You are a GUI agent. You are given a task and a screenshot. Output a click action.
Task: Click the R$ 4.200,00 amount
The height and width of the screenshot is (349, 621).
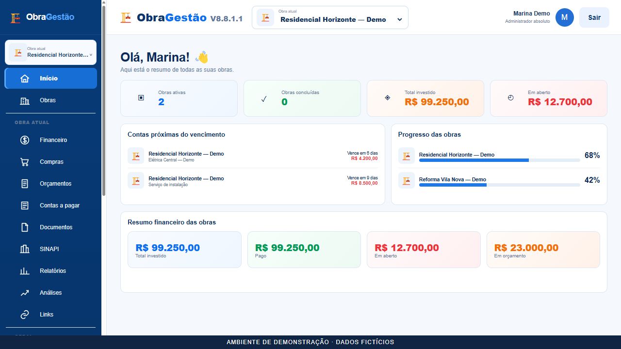point(364,159)
